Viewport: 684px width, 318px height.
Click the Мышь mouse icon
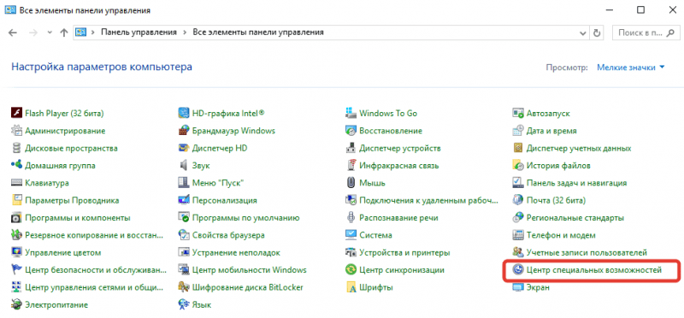tap(351, 183)
